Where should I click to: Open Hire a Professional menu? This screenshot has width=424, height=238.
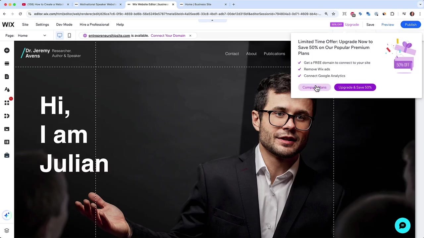click(94, 24)
